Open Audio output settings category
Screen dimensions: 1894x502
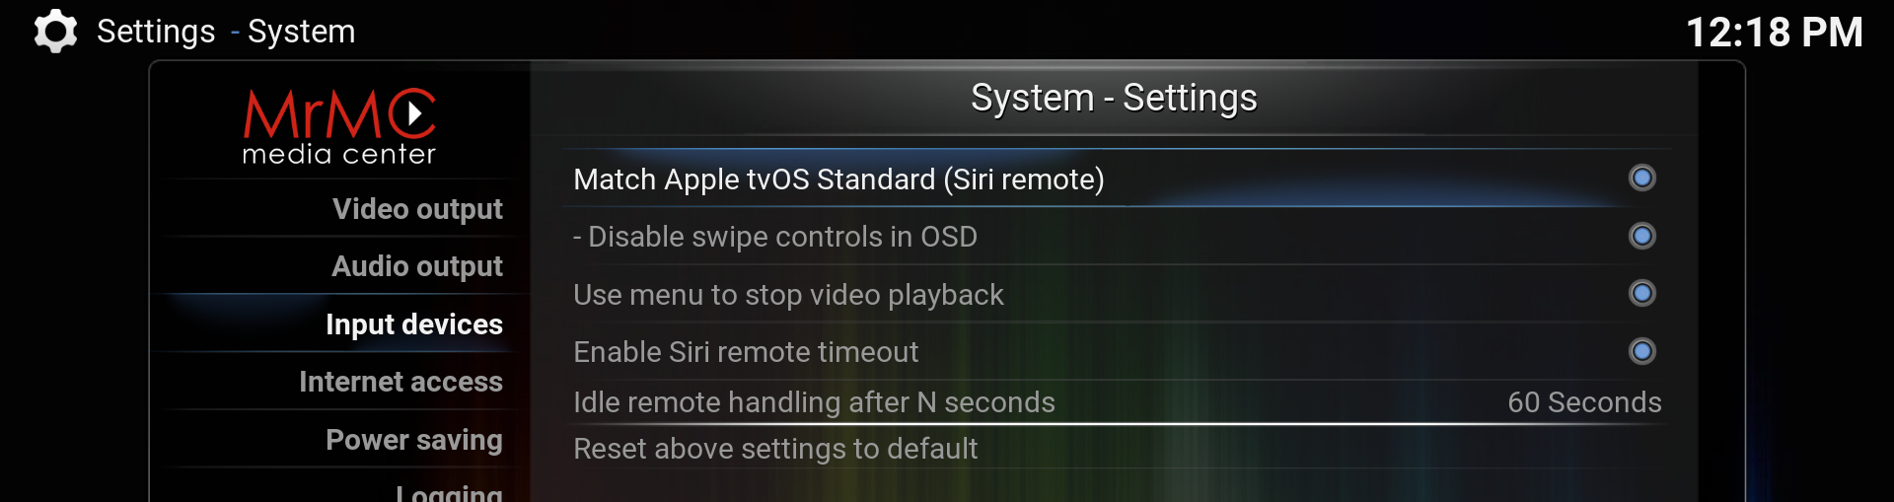coord(417,266)
